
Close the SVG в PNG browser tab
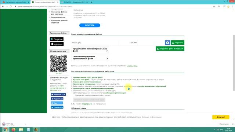click(x=87, y=2)
